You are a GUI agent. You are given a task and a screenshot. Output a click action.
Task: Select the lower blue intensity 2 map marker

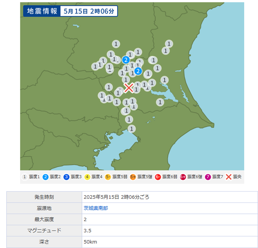(x=138, y=71)
